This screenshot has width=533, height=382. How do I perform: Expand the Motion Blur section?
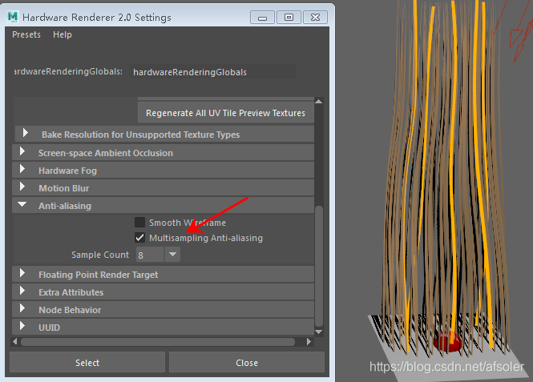pos(164,188)
